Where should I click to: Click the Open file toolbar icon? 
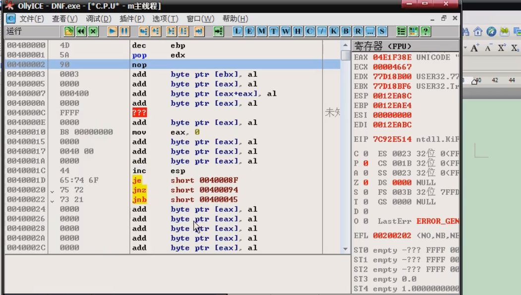69,31
